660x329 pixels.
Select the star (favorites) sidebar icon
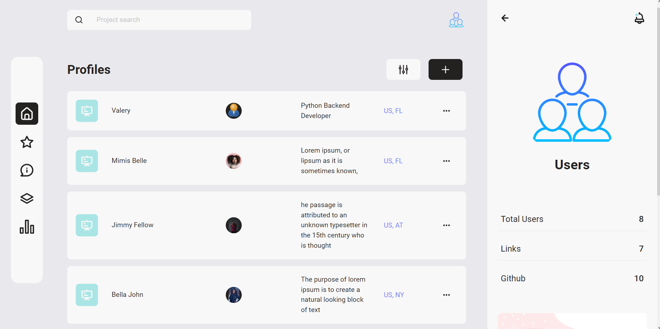[x=27, y=142]
